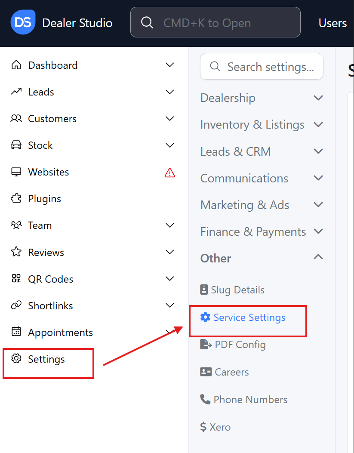
Task: Open the CMD+K command search bar
Action: [215, 23]
